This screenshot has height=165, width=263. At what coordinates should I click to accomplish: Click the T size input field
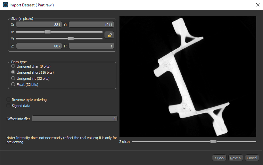tap(91, 46)
